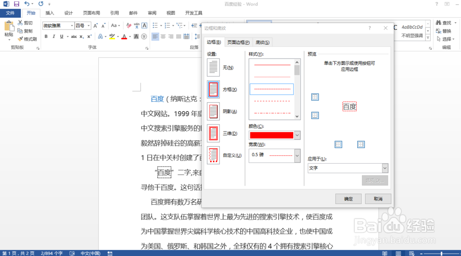Open the font group dialog launcher

coord(147,48)
